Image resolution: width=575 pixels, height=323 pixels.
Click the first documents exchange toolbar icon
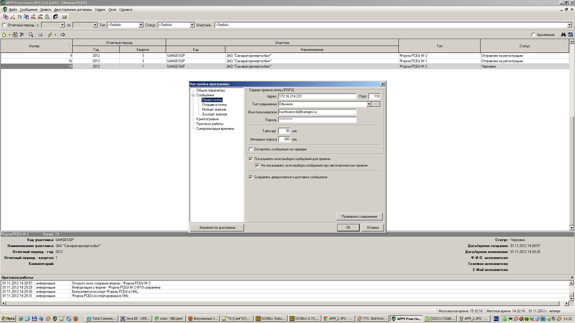pyautogui.click(x=6, y=17)
